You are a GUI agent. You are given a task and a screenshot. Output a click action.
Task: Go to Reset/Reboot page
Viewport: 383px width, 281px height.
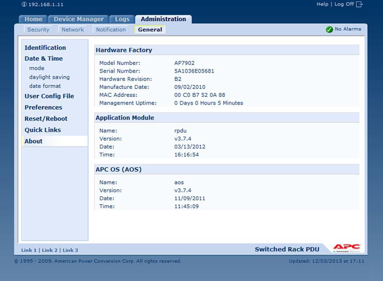46,119
